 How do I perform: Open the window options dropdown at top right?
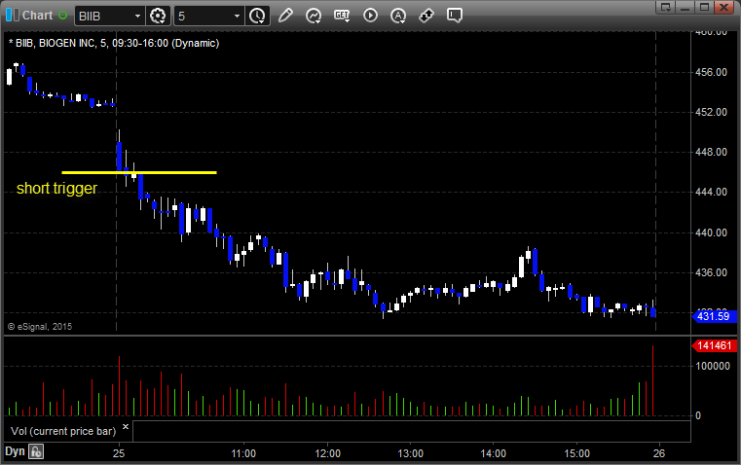(666, 7)
